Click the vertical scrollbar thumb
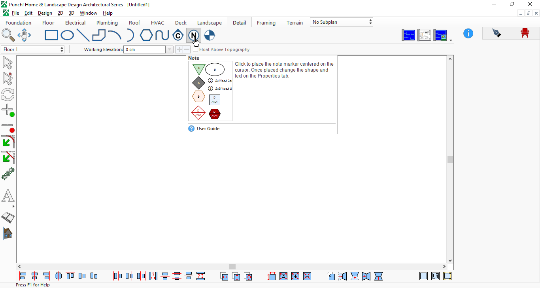This screenshot has height=288, width=540. [450, 159]
